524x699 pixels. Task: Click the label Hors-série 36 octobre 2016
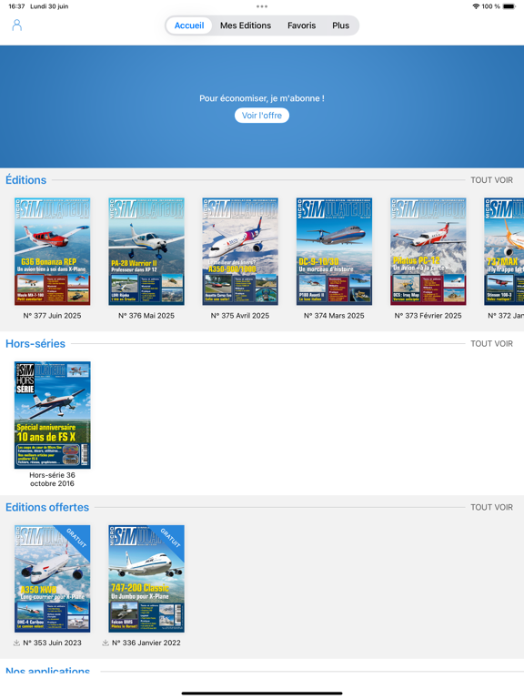tap(52, 480)
